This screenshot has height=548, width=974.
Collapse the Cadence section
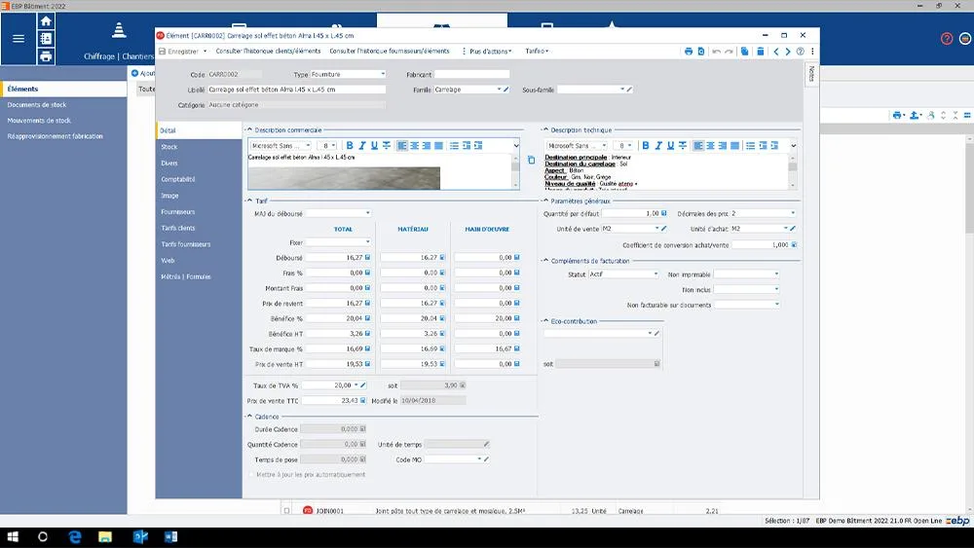click(249, 417)
